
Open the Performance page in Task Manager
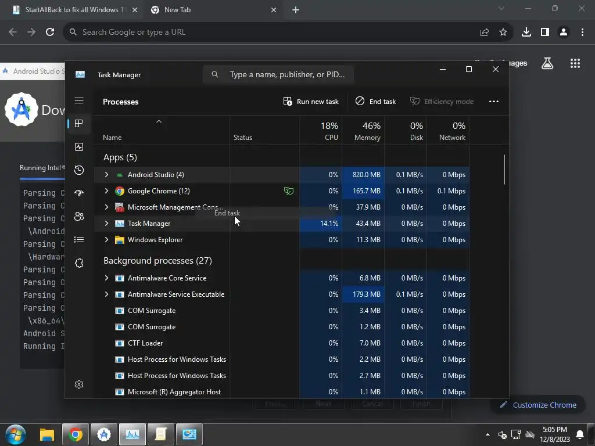click(79, 147)
